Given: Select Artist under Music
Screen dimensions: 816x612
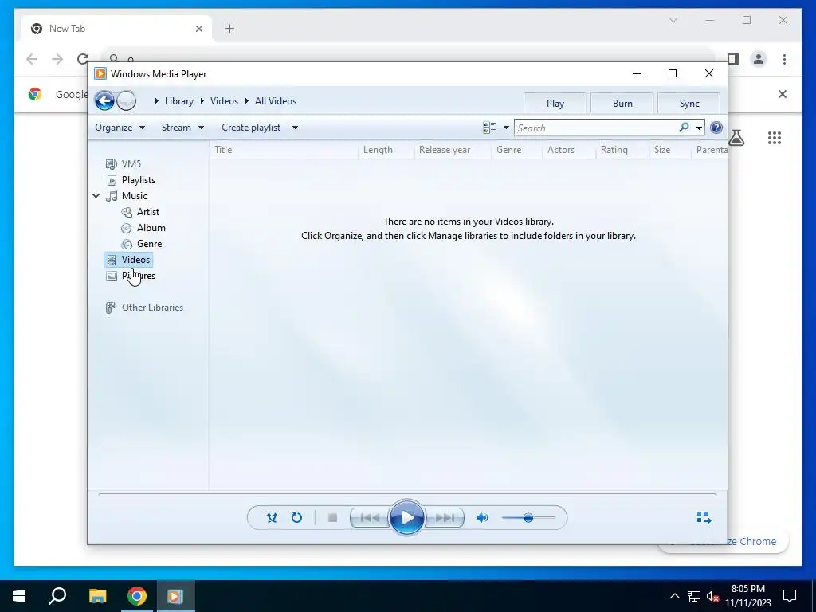Looking at the screenshot, I should click(x=140, y=212).
